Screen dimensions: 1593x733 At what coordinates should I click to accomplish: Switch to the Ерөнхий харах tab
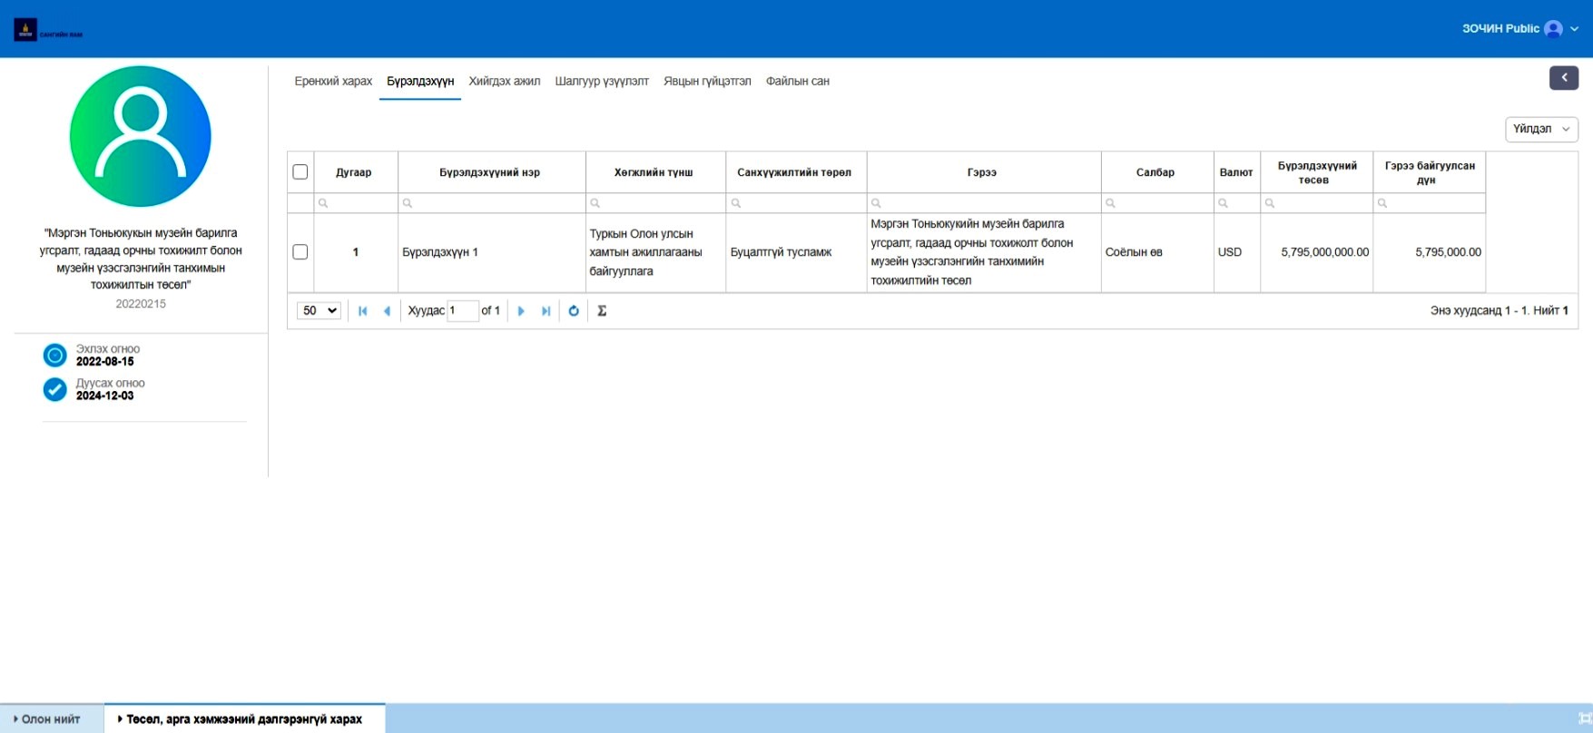(333, 82)
